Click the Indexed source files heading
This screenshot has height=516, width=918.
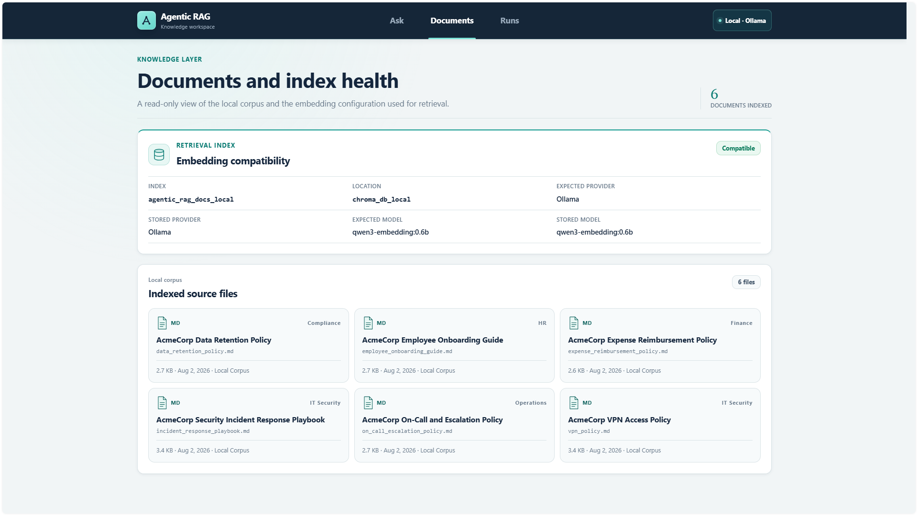point(193,294)
